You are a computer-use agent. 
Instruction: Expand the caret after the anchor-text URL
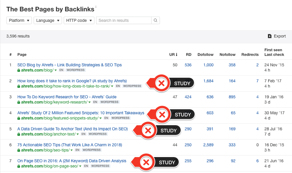pos(78,134)
